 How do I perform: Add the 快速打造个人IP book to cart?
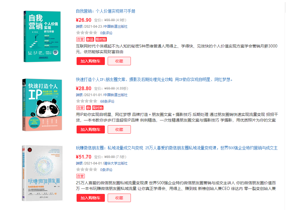click(91, 129)
